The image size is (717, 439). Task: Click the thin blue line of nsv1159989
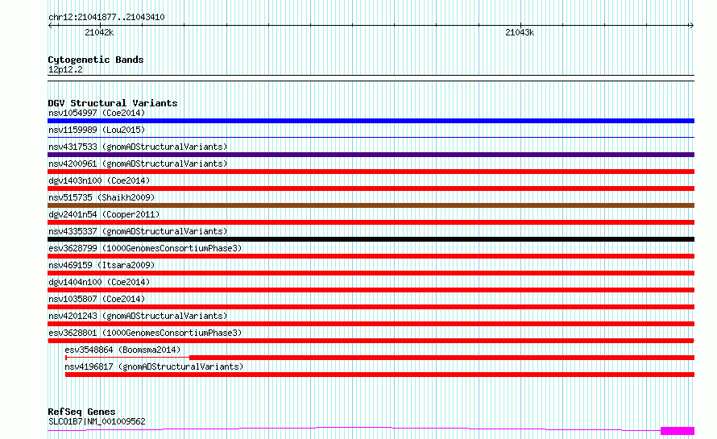(371, 137)
